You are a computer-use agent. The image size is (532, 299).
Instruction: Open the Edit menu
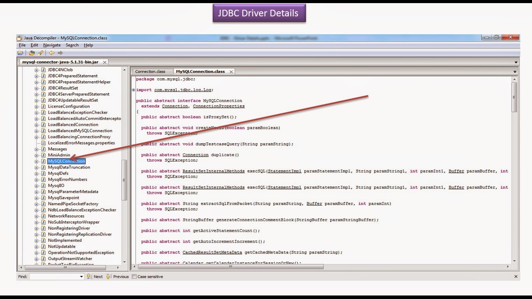pyautogui.click(x=34, y=45)
